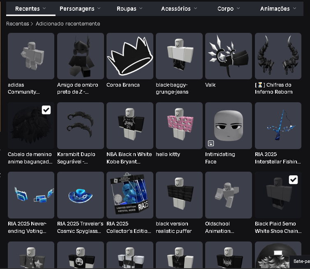Viewport: 310px width, 269px height.
Task: Select RIA 2025 Never-ending Voting accessory
Action: point(31,195)
